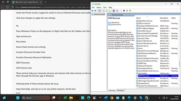Click the Back arrow in Services toolbar
This screenshot has width=181, height=101.
coord(92,11)
